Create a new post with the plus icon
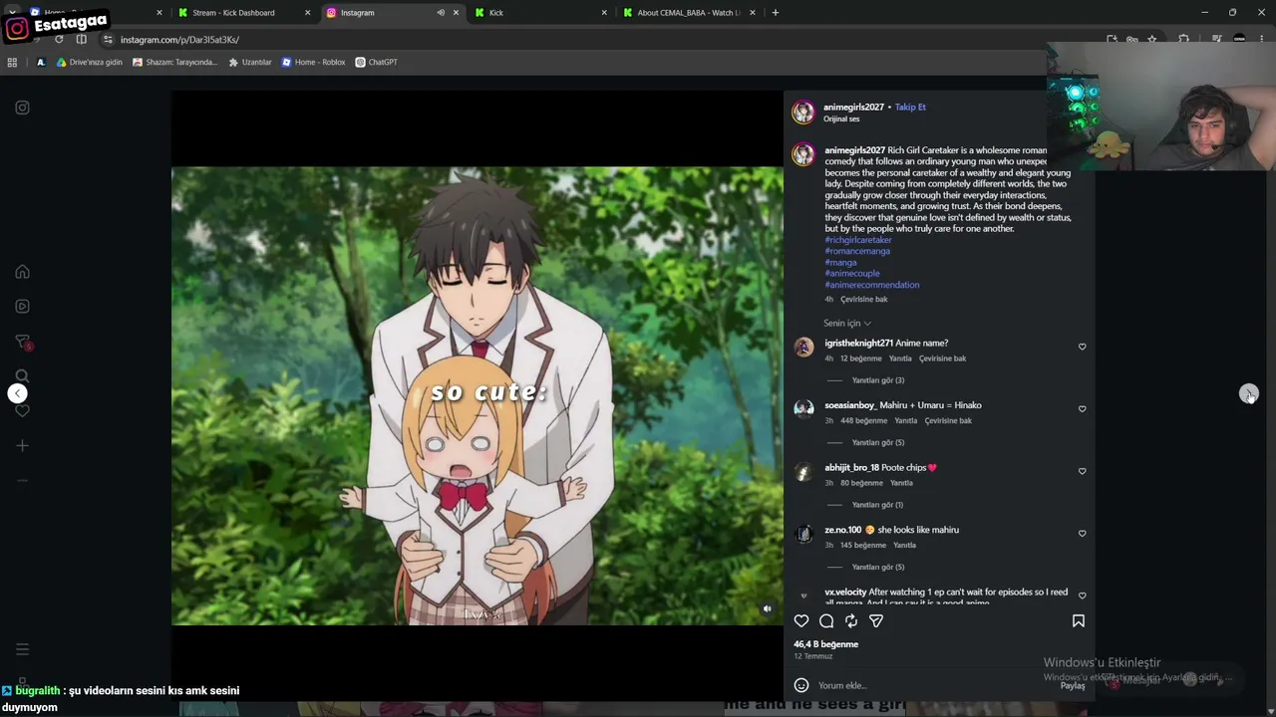 (x=22, y=445)
